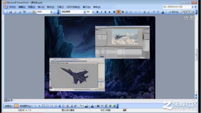Viewport: 201px width, 113px height.
Task: Open the font name dropdown
Action: (x=84, y=12)
